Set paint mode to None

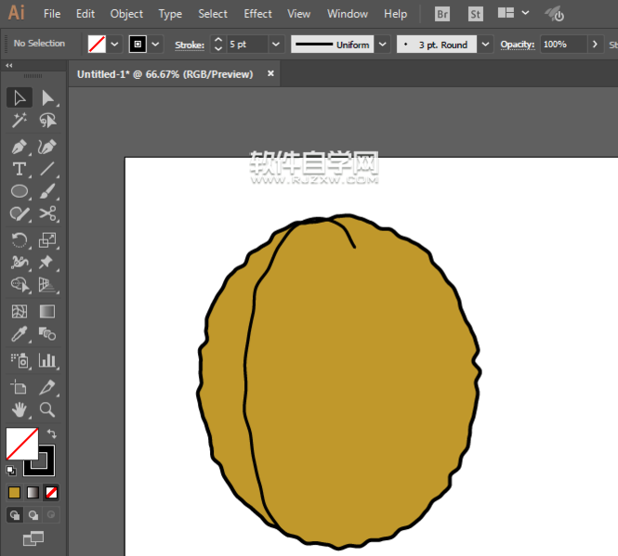tap(52, 492)
